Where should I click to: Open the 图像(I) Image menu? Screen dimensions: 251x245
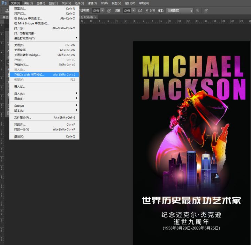click(x=41, y=3)
